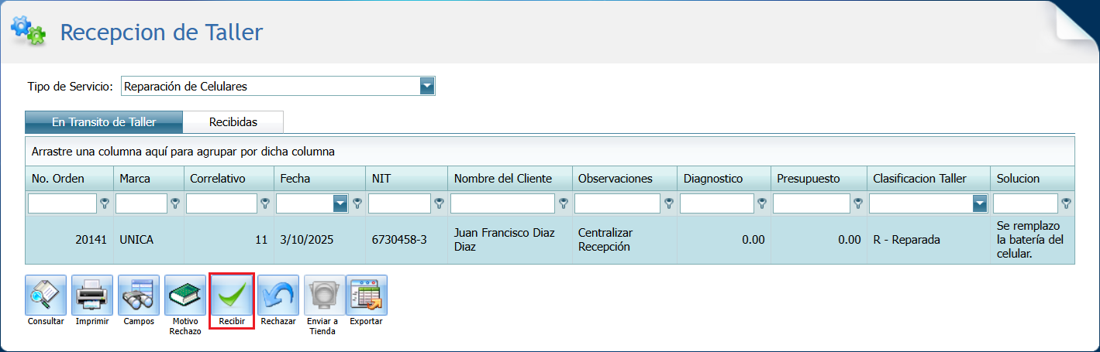Open filter options for NIT column
Image resolution: width=1100 pixels, height=352 pixels.
click(440, 203)
